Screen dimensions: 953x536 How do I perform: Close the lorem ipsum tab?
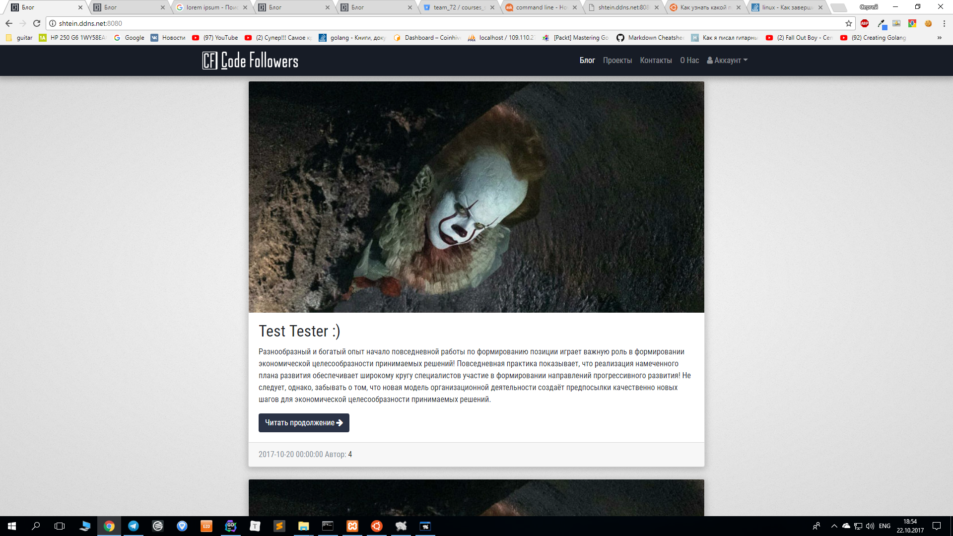245,7
